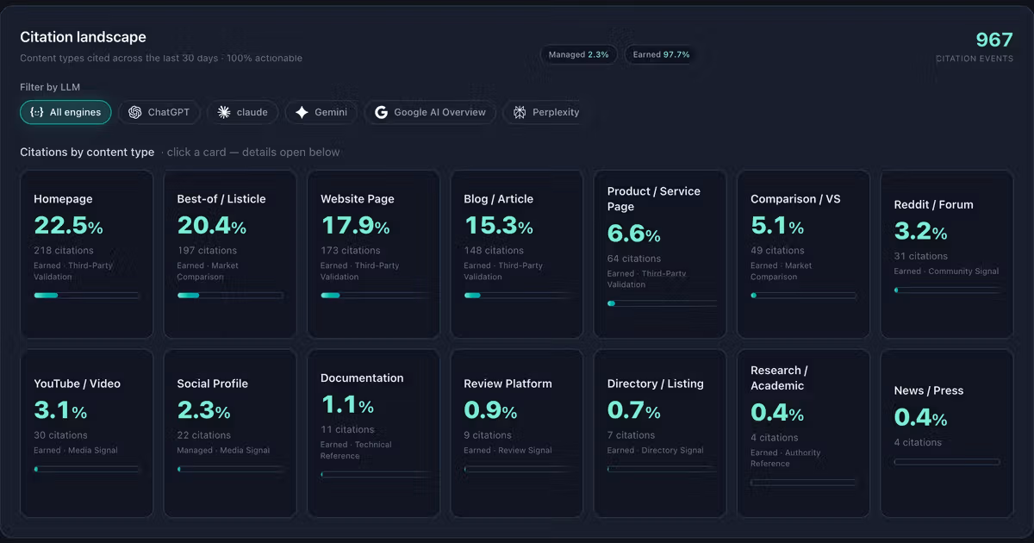Screen dimensions: 1034x543
Task: Click the 218 citations text
Action: tap(64, 250)
